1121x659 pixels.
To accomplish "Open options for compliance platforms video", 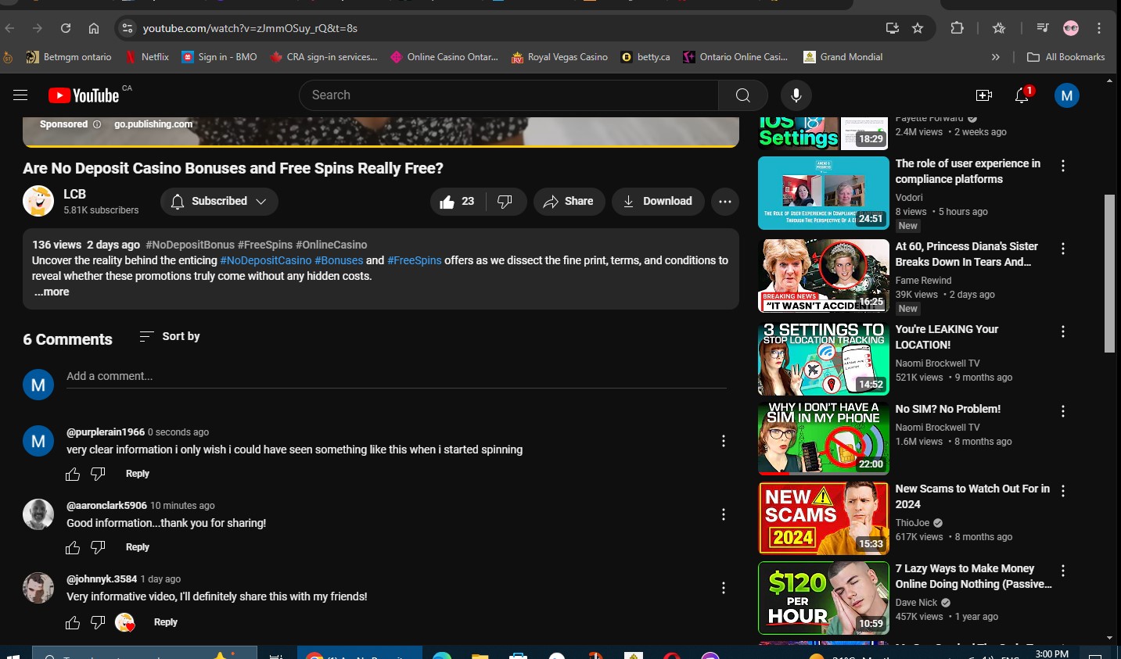I will (x=1063, y=166).
